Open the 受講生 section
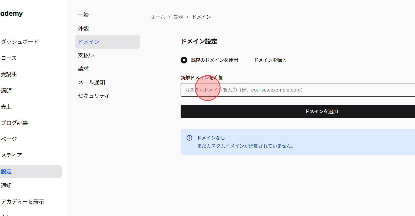 pos(9,74)
